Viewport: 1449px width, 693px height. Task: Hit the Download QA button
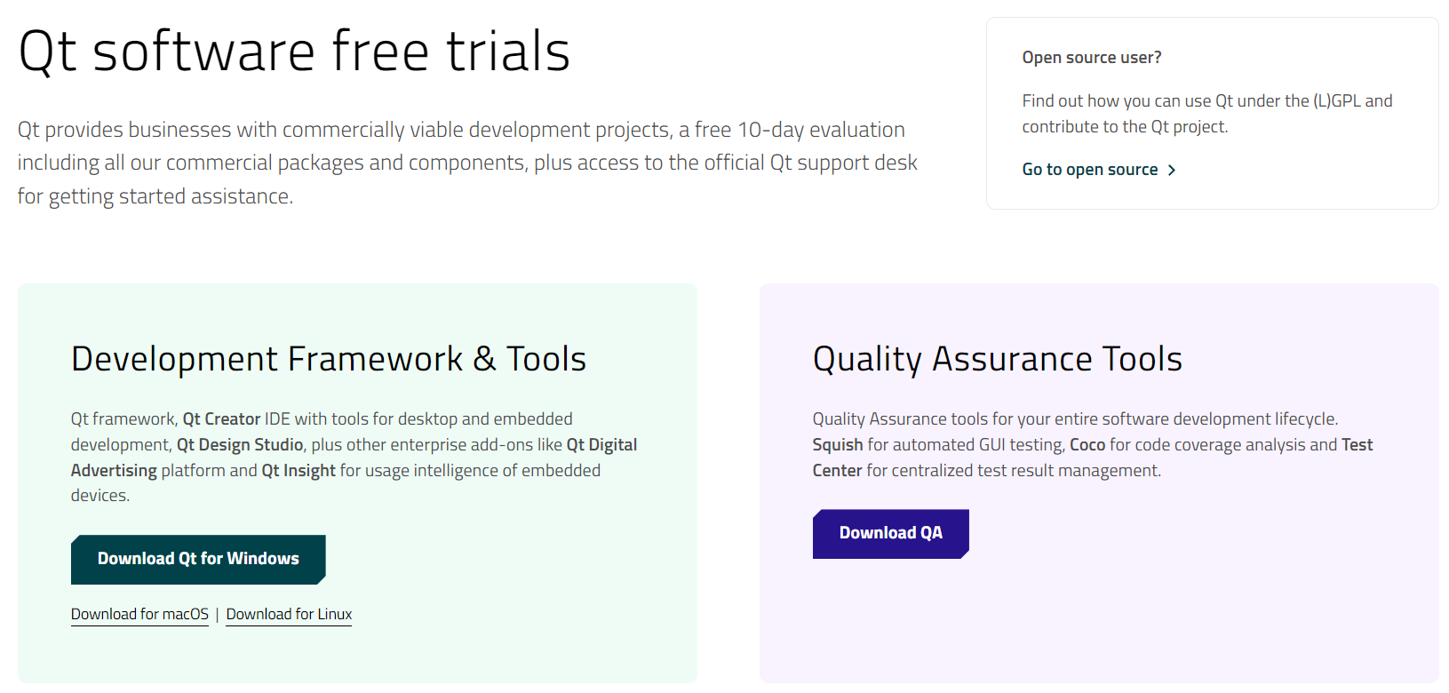[x=890, y=533]
